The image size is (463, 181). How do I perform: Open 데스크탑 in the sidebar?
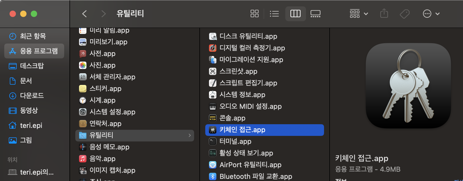coord(34,66)
